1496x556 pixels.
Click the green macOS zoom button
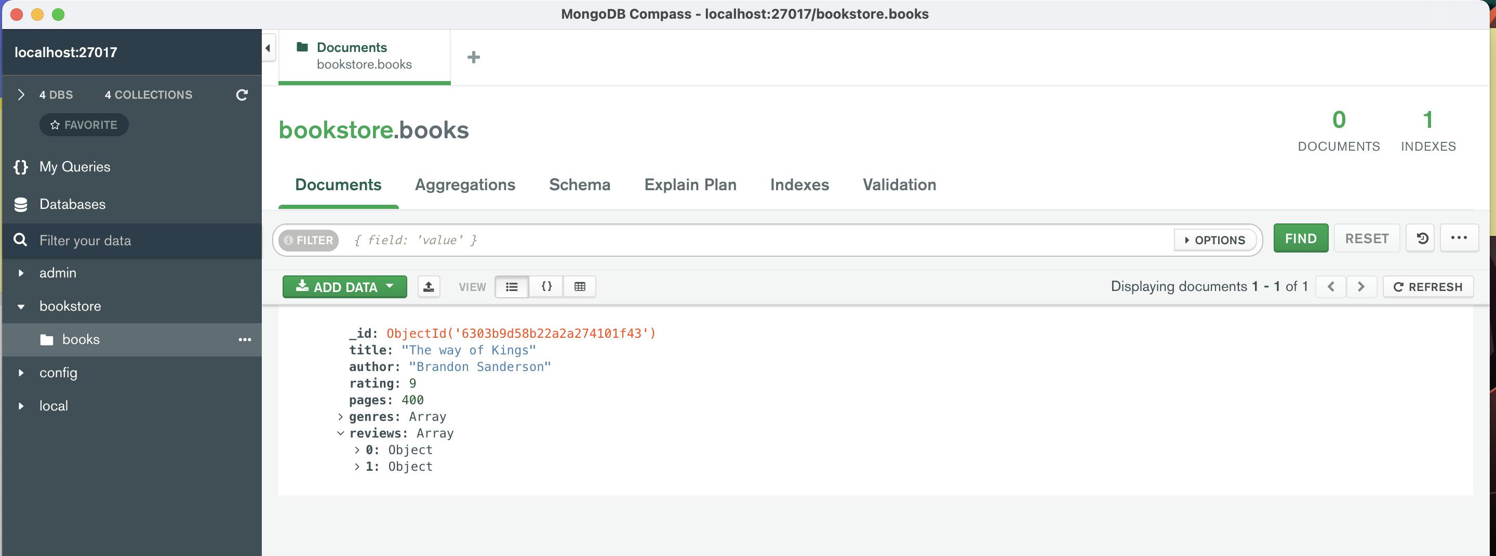(x=58, y=15)
